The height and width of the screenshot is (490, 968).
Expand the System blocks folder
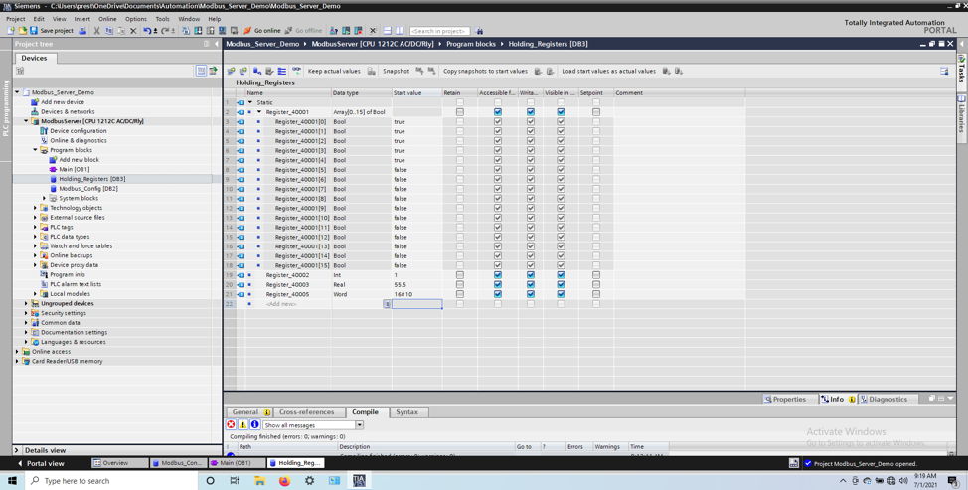[45, 198]
